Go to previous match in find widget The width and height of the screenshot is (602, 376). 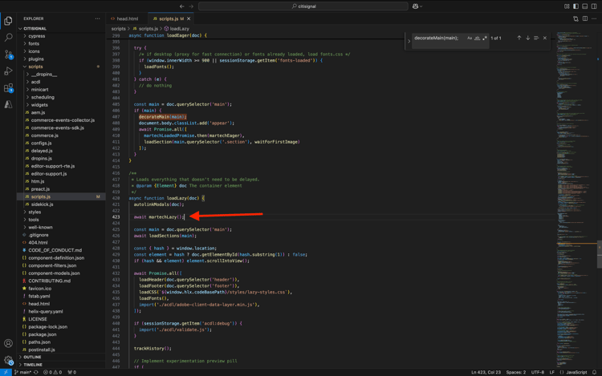pyautogui.click(x=519, y=38)
